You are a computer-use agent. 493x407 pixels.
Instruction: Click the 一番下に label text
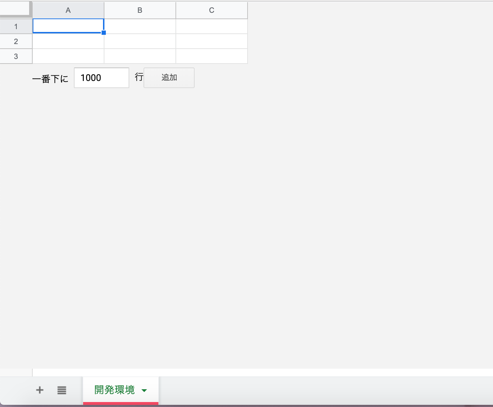[x=50, y=78]
